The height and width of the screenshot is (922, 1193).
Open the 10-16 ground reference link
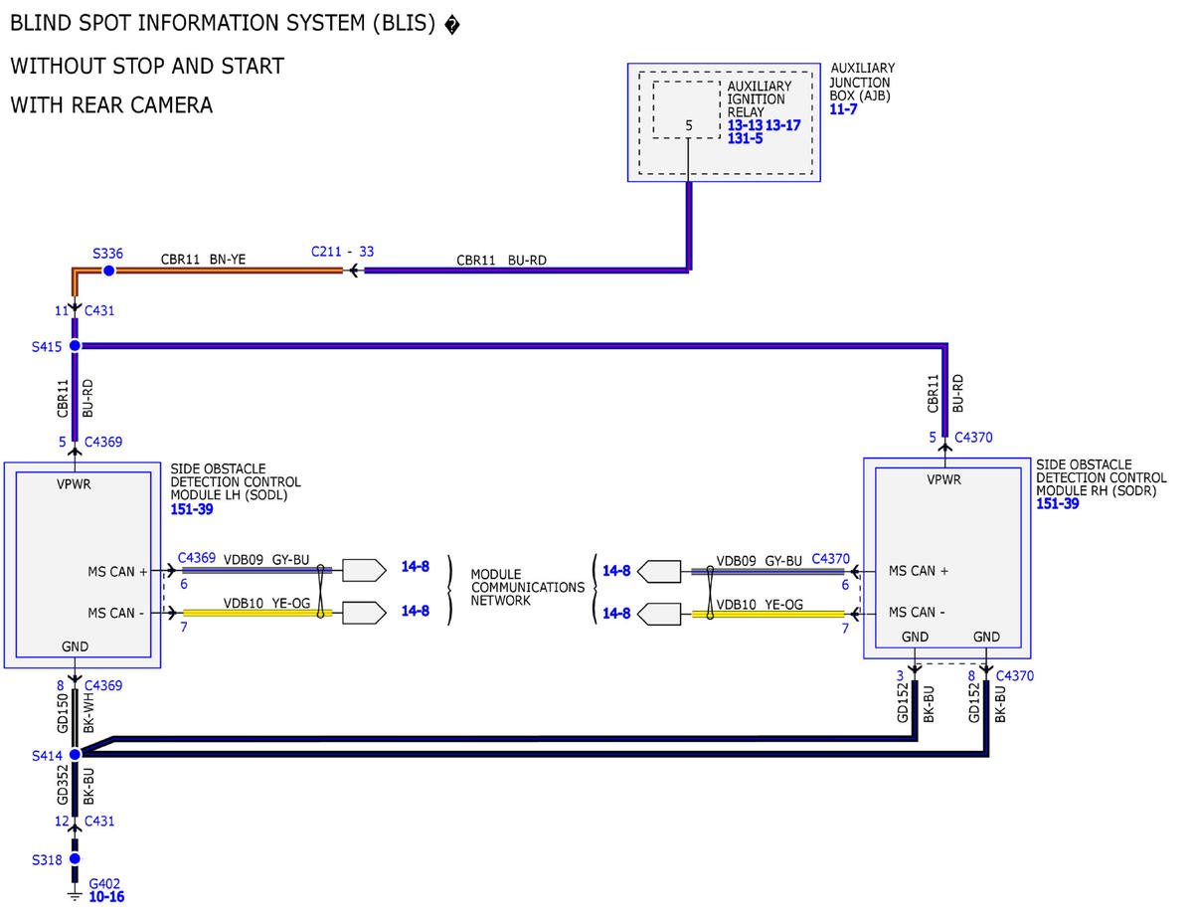[x=106, y=896]
